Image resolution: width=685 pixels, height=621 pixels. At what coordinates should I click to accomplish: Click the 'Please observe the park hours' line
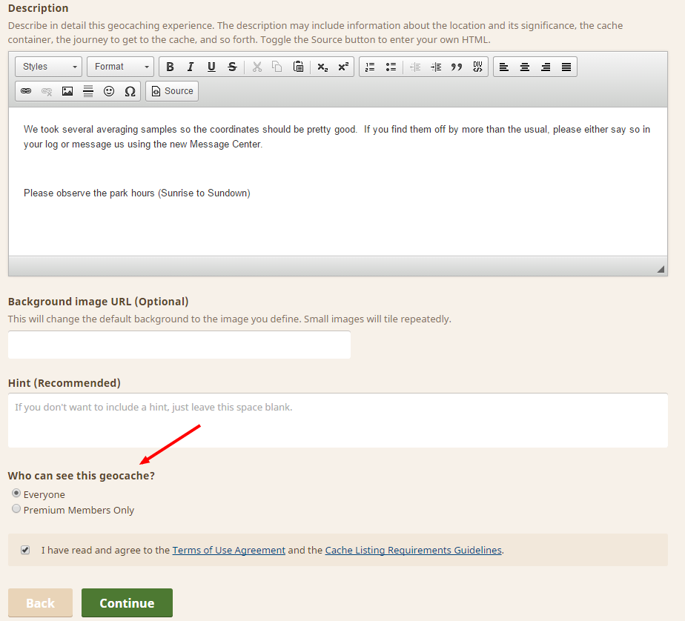[x=136, y=193]
